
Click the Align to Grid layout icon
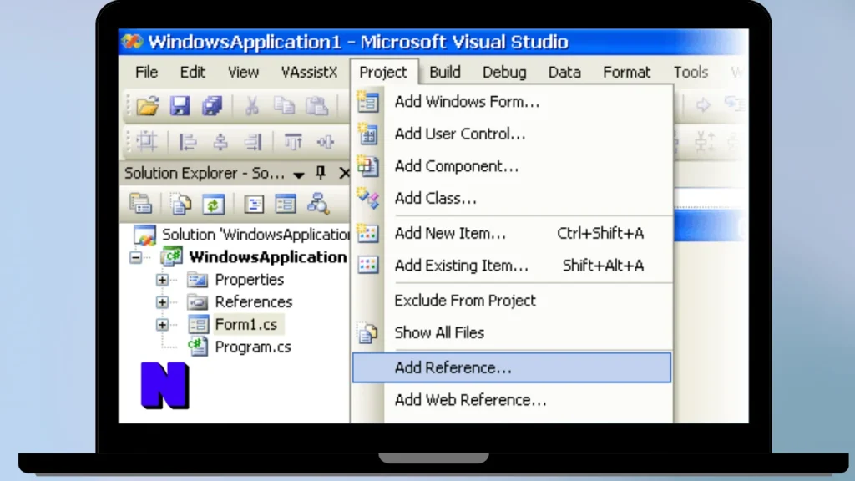tap(147, 142)
